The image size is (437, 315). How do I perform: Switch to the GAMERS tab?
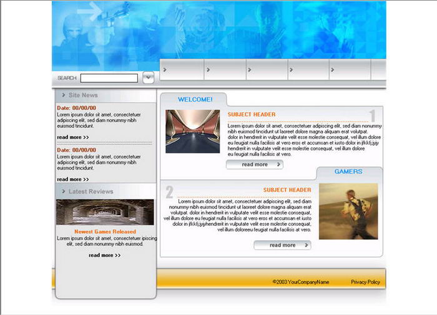[348, 172]
